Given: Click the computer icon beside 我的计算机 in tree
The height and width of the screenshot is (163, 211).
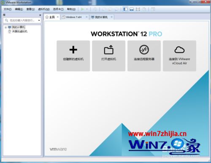Looking at the screenshot, I should tap(10, 27).
